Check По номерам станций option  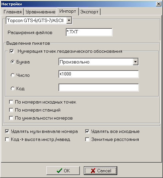pyautogui.click(x=11, y=110)
